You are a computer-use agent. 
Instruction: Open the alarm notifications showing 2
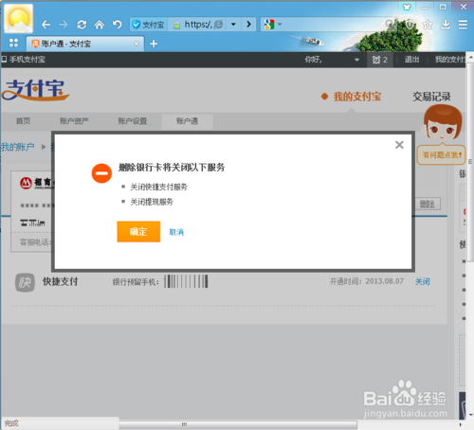click(379, 60)
